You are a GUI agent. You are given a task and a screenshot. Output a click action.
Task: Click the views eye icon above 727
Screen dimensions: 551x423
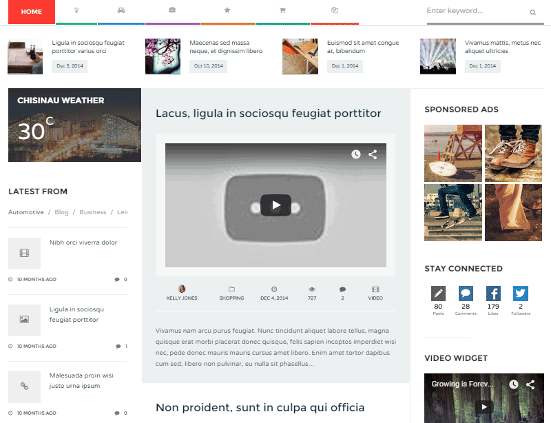pos(312,289)
